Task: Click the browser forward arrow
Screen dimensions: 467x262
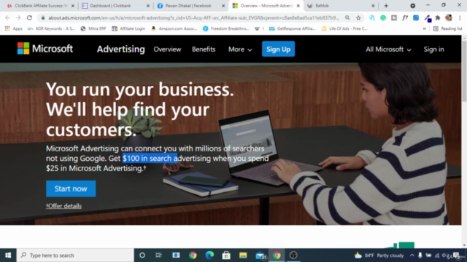Action: pyautogui.click(x=18, y=17)
